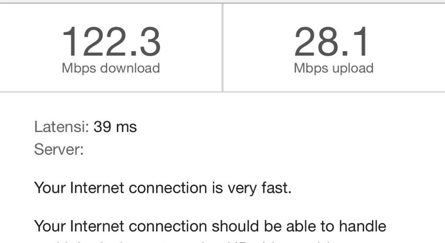The width and height of the screenshot is (445, 243).
Task: Select the 39 ms latency value
Action: [115, 127]
